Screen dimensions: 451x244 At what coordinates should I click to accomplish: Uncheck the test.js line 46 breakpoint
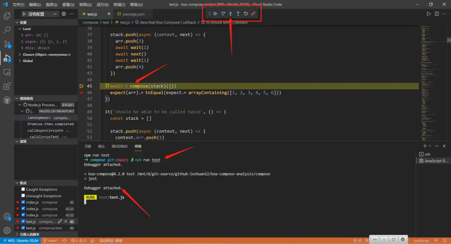point(23,228)
